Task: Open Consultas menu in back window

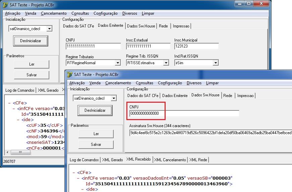Action: click(x=80, y=13)
